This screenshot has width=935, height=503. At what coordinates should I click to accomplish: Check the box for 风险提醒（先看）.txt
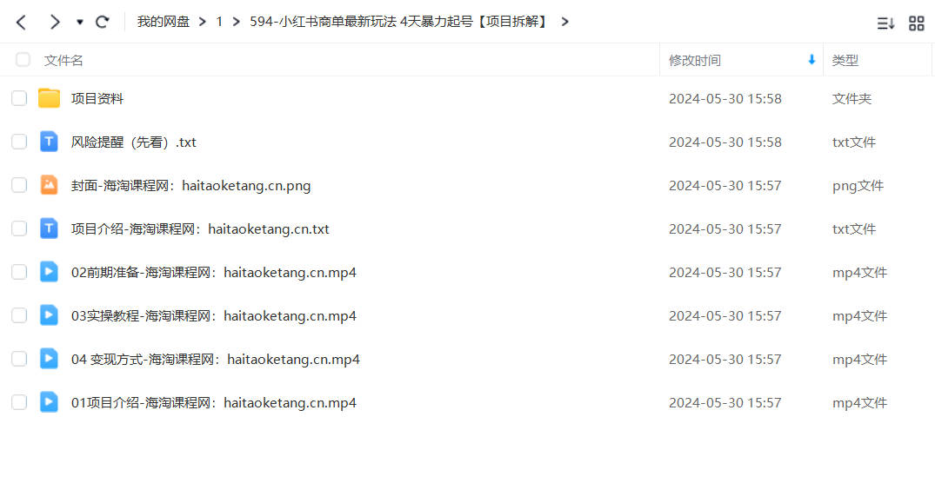[x=19, y=142]
